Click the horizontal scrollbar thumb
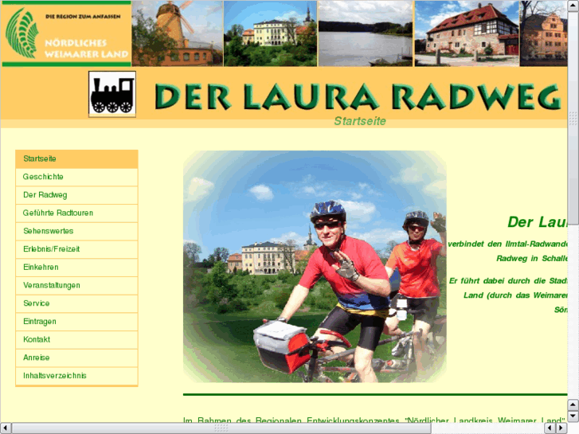579x434 pixels. tap(221, 428)
